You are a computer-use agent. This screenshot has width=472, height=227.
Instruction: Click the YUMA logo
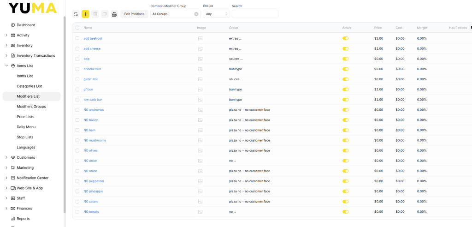click(33, 8)
